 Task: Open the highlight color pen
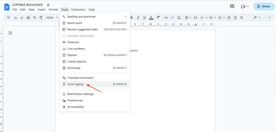point(158,17)
